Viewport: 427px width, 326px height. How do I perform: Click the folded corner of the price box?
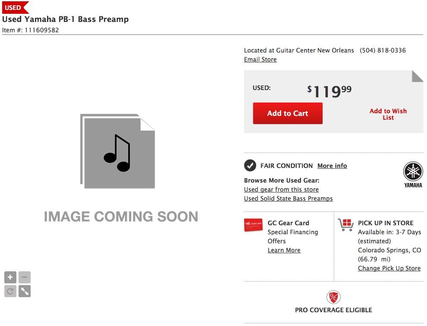(x=418, y=76)
